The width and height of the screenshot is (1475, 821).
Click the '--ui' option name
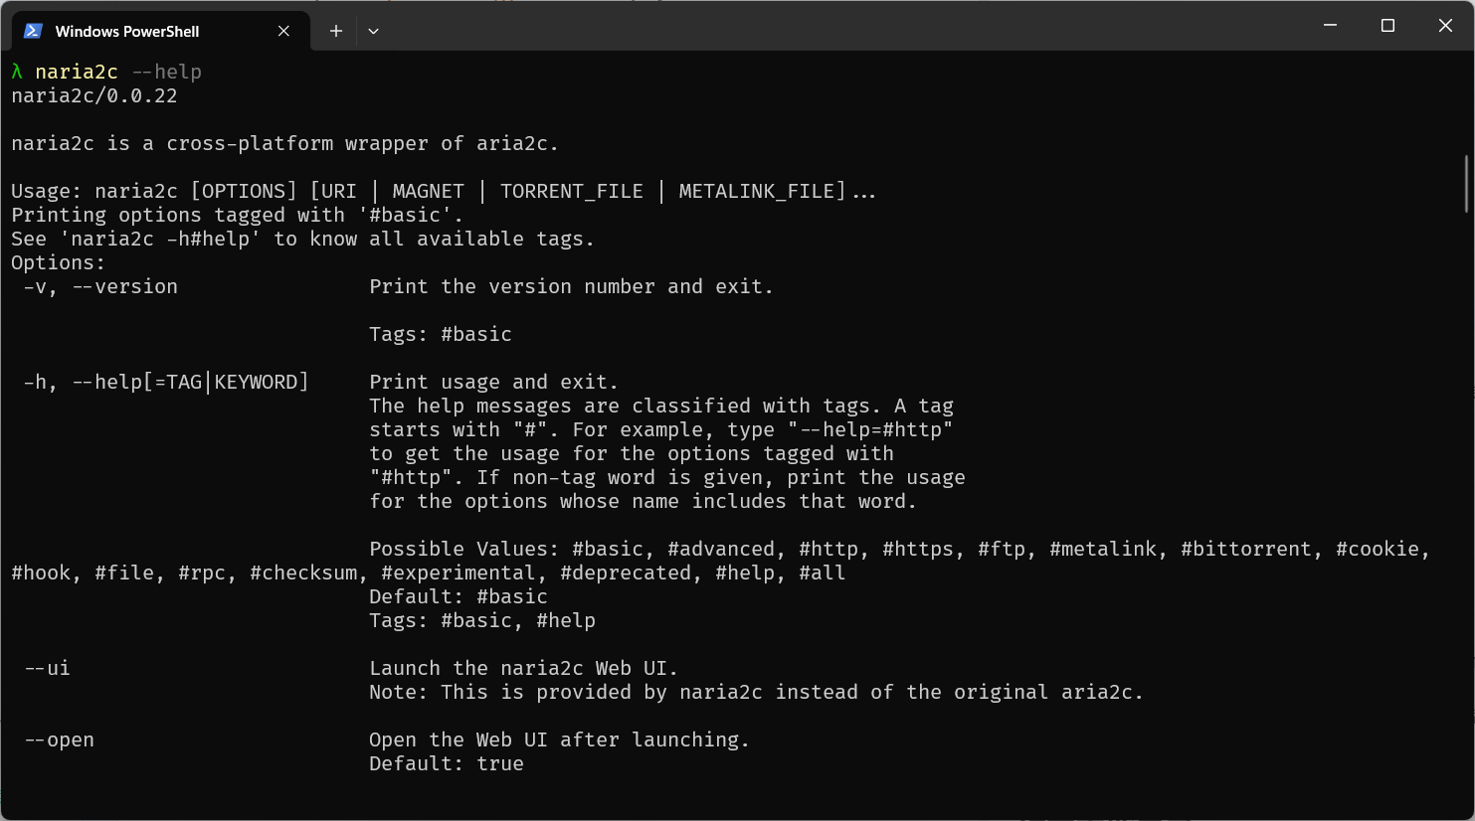[47, 668]
